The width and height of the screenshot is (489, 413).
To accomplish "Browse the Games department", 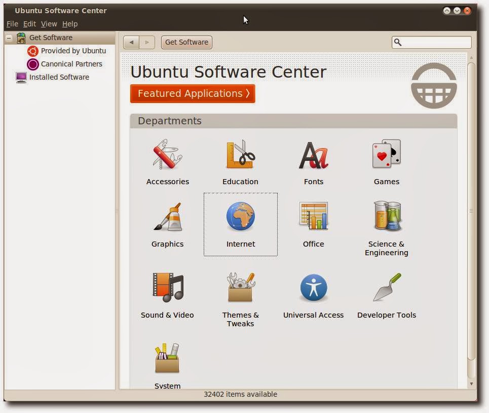I will tap(386, 161).
